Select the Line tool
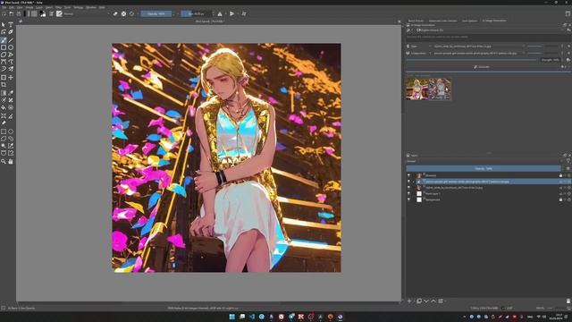 point(11,39)
